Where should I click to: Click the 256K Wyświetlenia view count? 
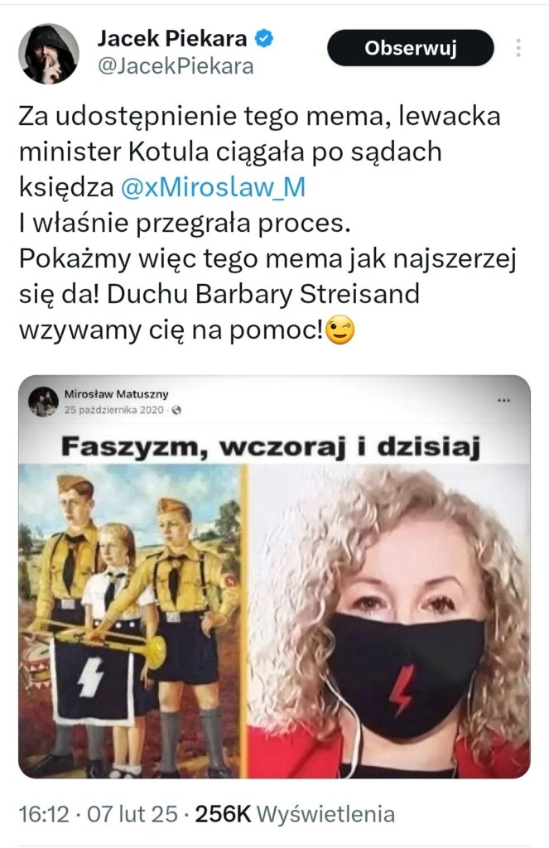coord(295,813)
